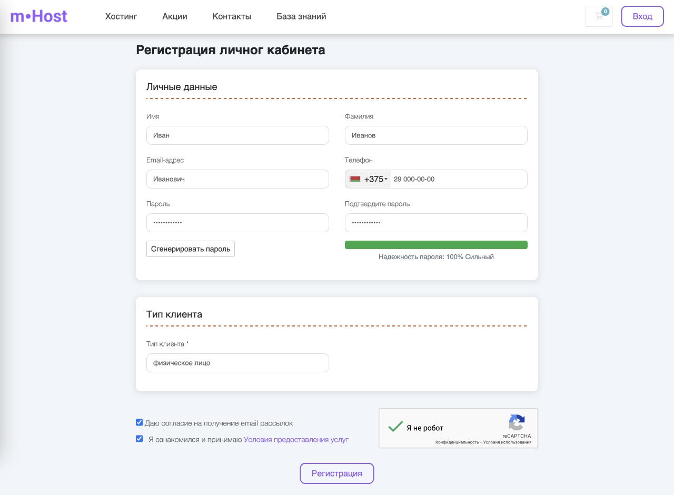674x495 pixels.
Task: Submit the form with "Регистрация" button
Action: pyautogui.click(x=337, y=473)
